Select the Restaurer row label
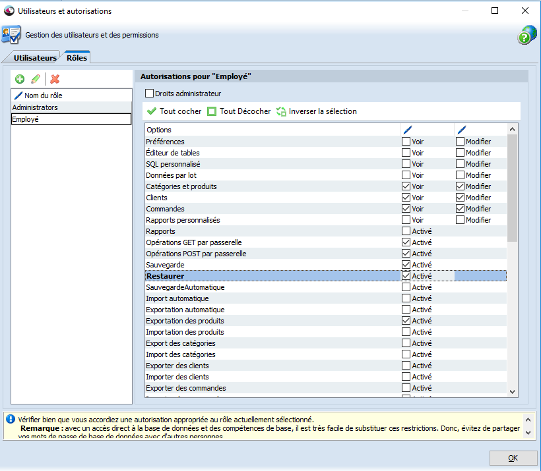Screen dimensions: 541x471 coord(165,276)
